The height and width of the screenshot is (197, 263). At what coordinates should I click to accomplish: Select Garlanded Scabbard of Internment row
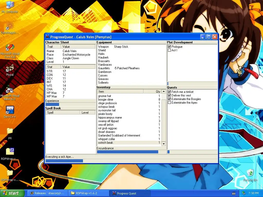[129, 135]
